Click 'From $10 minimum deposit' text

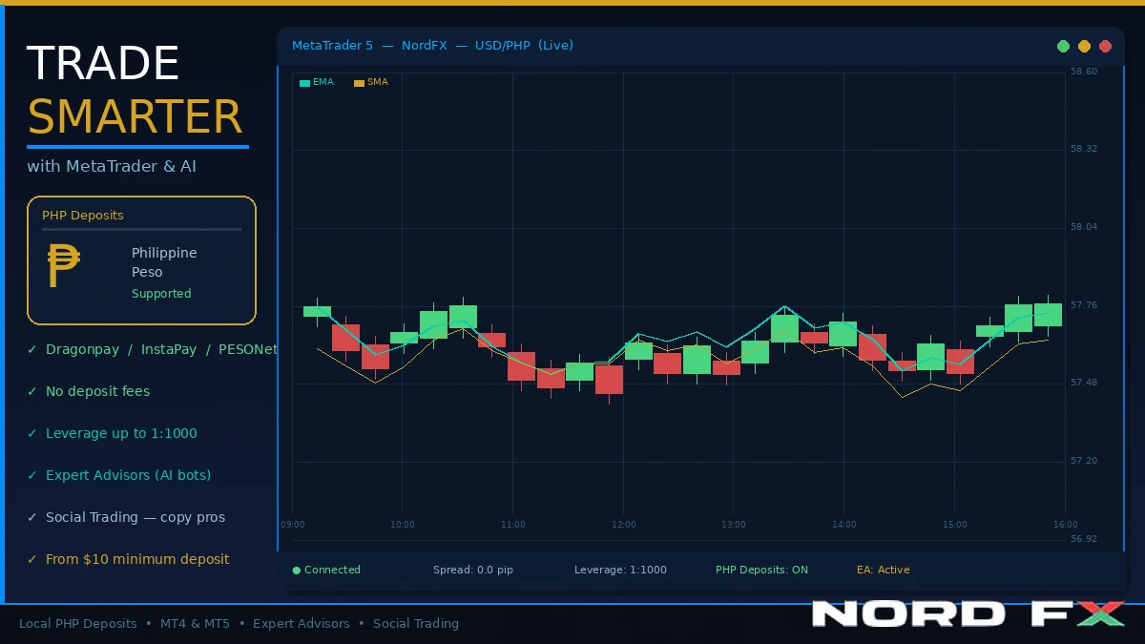pyautogui.click(x=137, y=560)
